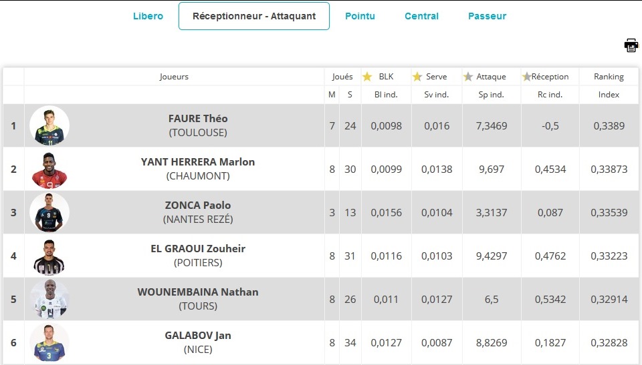Switch to the Central tab
642x365 pixels.
pyautogui.click(x=421, y=17)
